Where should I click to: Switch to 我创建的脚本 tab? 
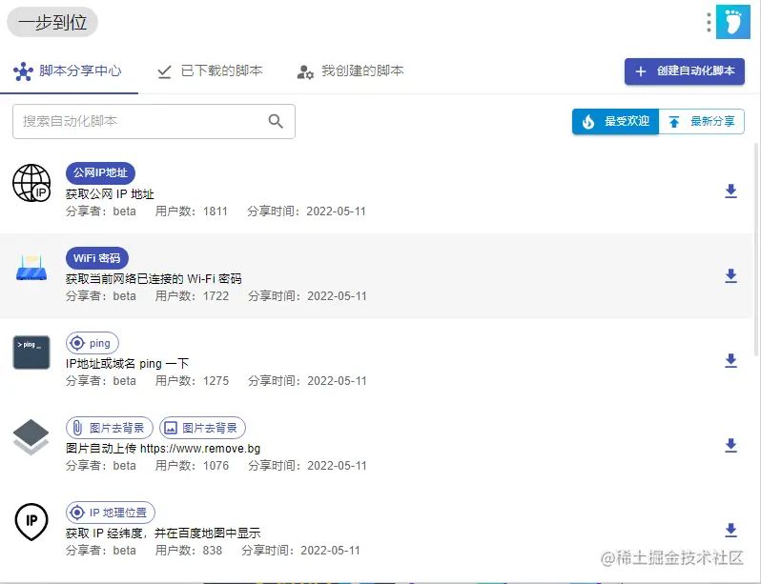[350, 71]
